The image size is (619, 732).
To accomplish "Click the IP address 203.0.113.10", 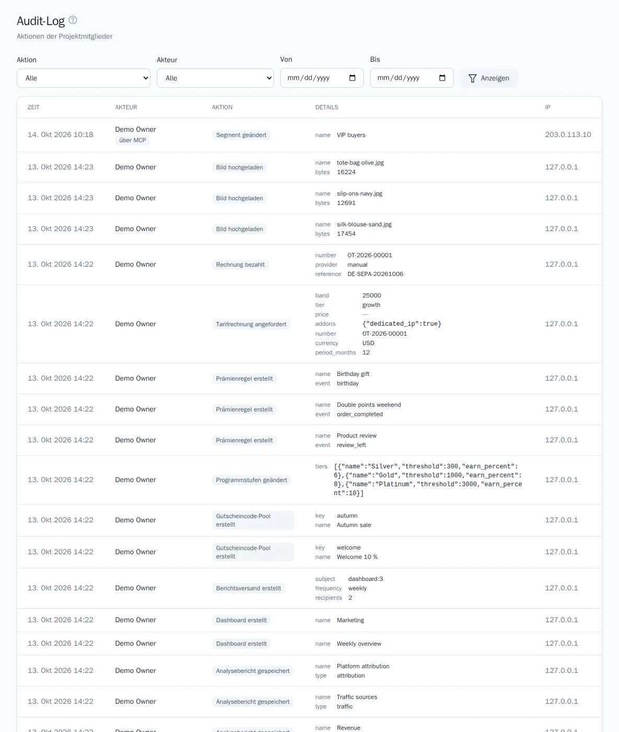I will coord(568,134).
